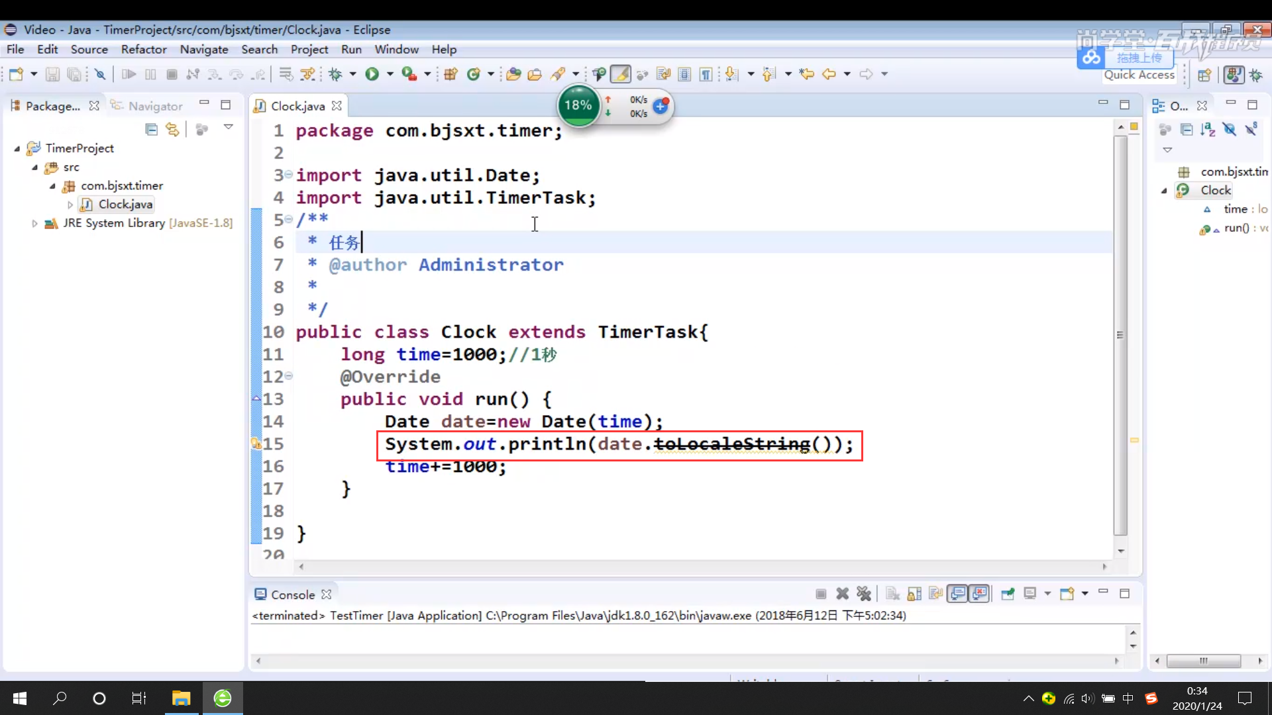Collapse the com.bjsxt.timer package node
The image size is (1272, 715).
tap(52, 186)
